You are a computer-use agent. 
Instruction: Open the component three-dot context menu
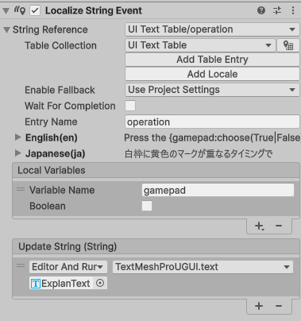coord(293,10)
